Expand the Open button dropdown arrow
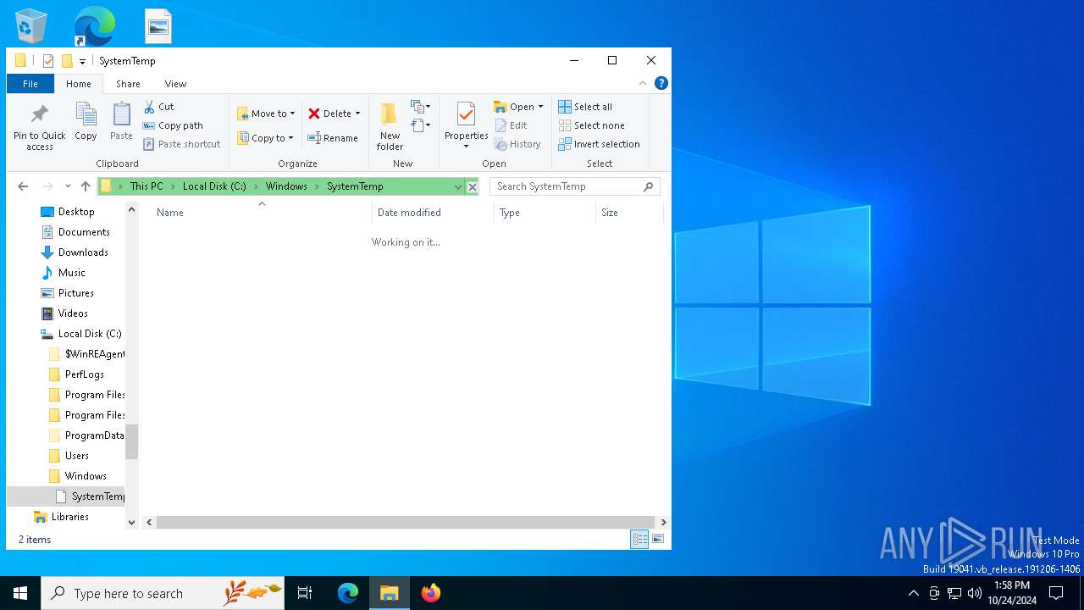The height and width of the screenshot is (610, 1084). [540, 107]
